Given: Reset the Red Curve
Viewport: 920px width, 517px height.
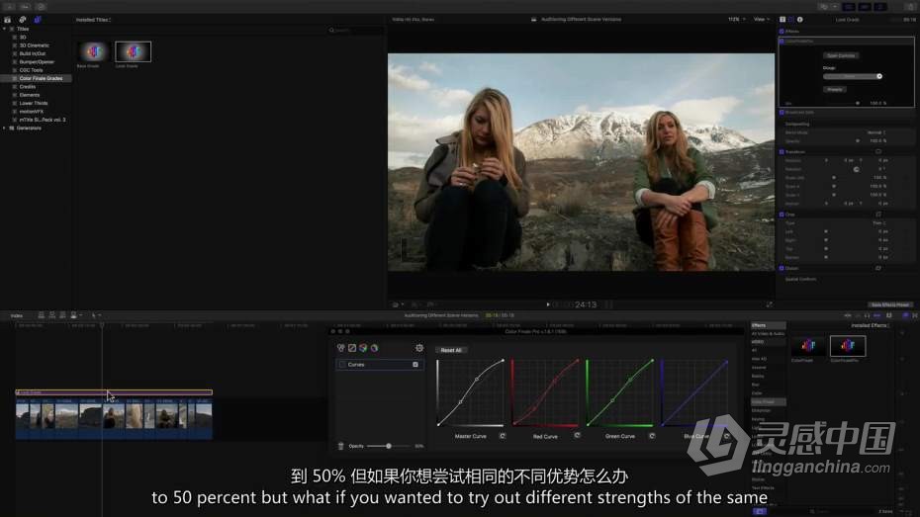Looking at the screenshot, I should point(577,436).
